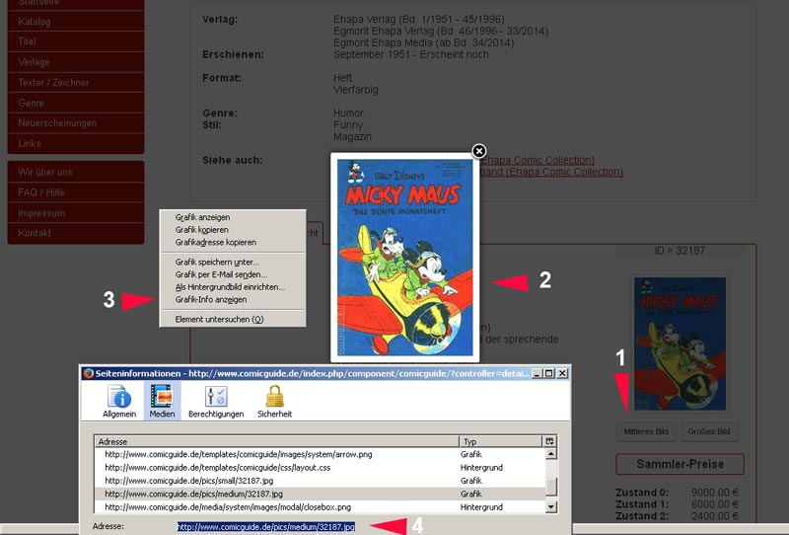Screen dimensions: 789x535
Task: Open the Katalog sidebar link
Action: pos(76,22)
